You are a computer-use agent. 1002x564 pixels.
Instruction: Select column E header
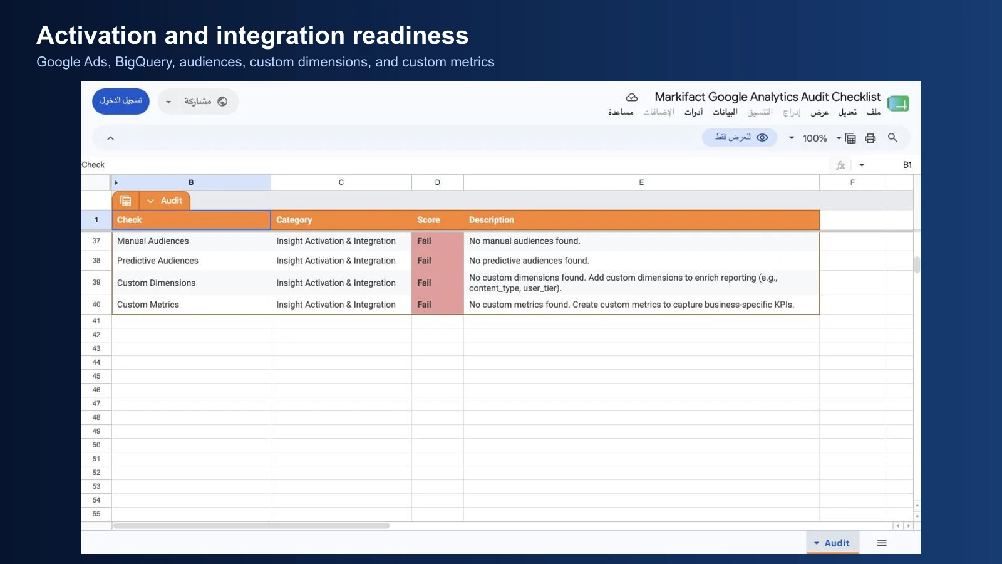click(641, 182)
